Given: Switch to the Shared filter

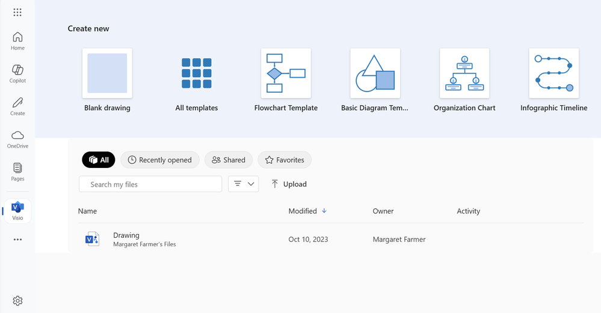Looking at the screenshot, I should tap(229, 160).
